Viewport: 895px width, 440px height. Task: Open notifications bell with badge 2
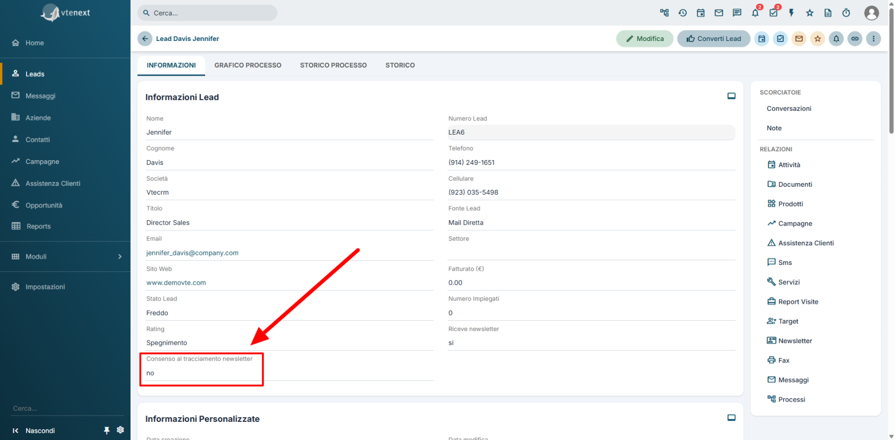755,13
